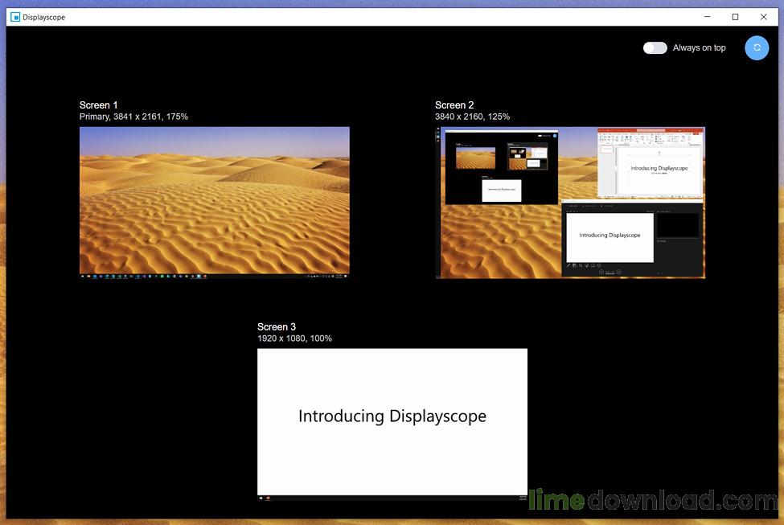This screenshot has width=784, height=525.
Task: Click the blue circular refresh button
Action: 757,48
